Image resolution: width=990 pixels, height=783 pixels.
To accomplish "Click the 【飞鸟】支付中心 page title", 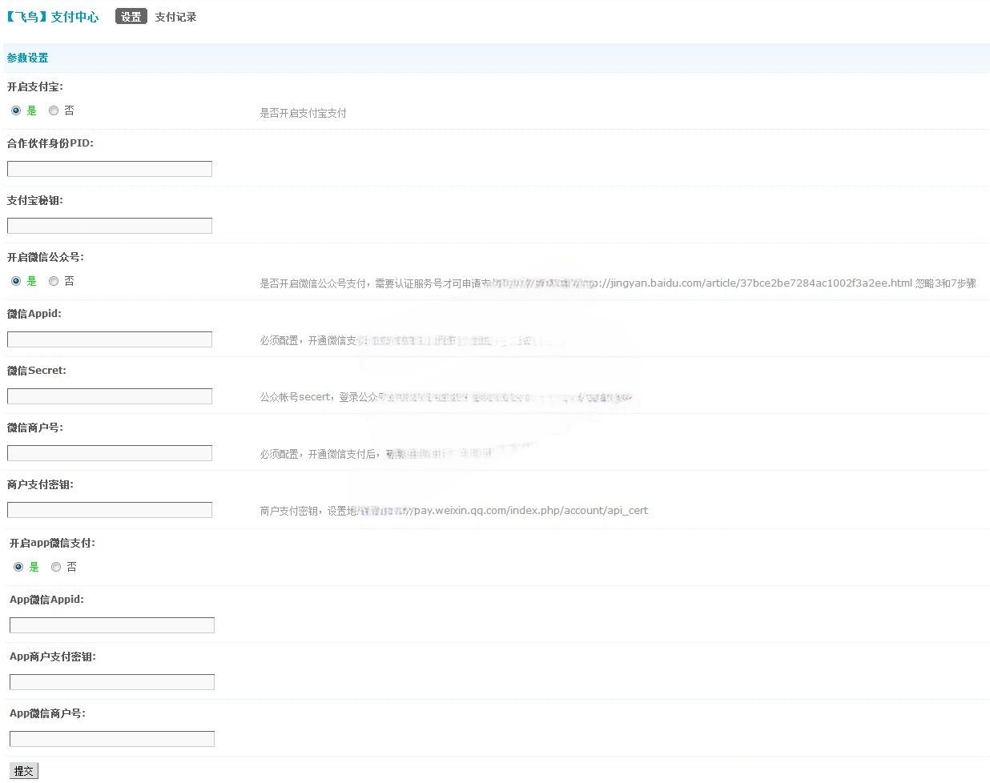I will (x=53, y=17).
